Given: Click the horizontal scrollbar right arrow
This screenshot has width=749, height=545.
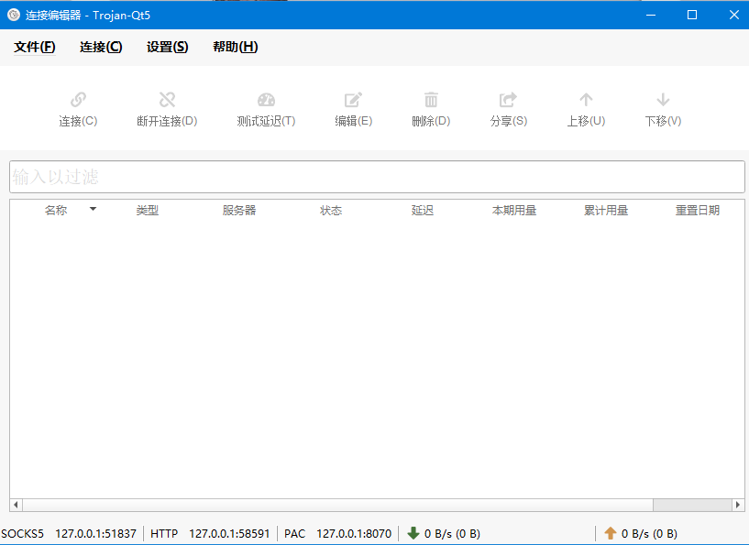Looking at the screenshot, I should coord(738,505).
